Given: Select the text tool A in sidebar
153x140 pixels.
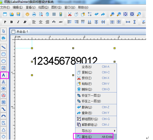Looking at the screenshot, I should [4, 75].
